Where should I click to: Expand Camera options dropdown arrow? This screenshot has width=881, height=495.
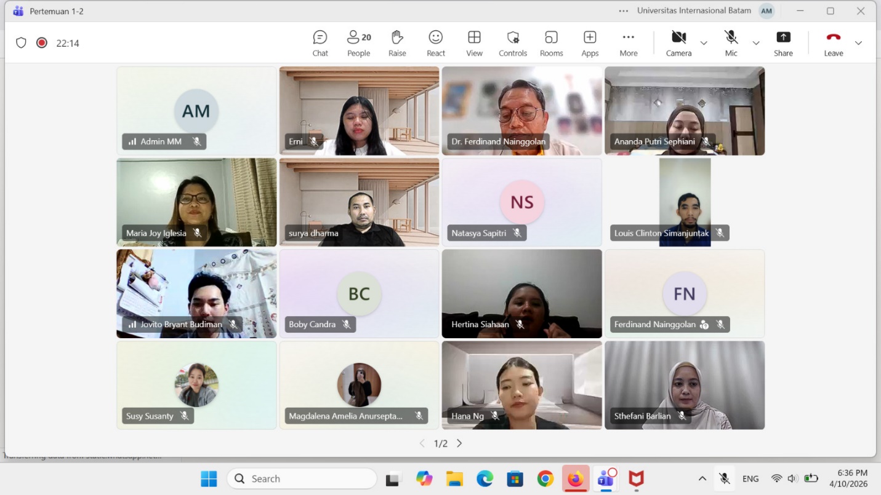tap(704, 43)
